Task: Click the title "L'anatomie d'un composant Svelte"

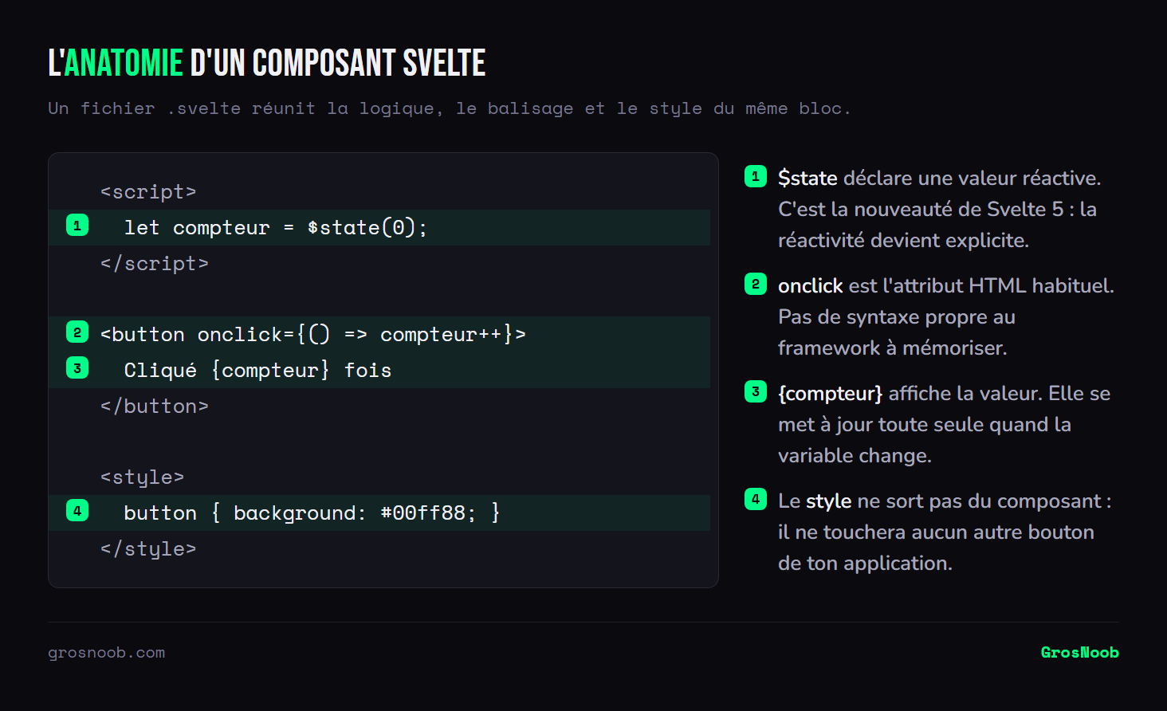Action: 267,63
